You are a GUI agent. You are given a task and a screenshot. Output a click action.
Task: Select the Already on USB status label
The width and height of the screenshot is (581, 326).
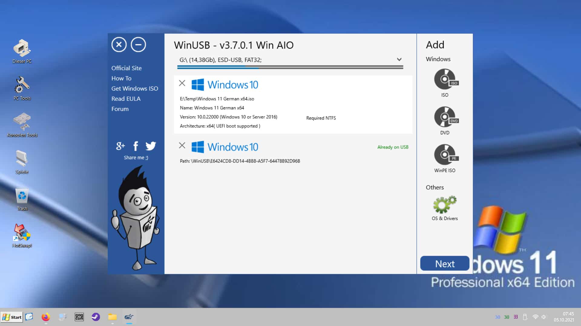coord(393,147)
